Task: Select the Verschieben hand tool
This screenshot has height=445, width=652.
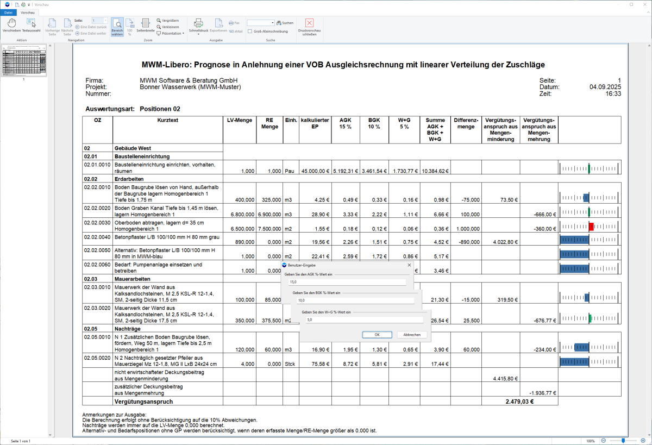Action: point(11,26)
